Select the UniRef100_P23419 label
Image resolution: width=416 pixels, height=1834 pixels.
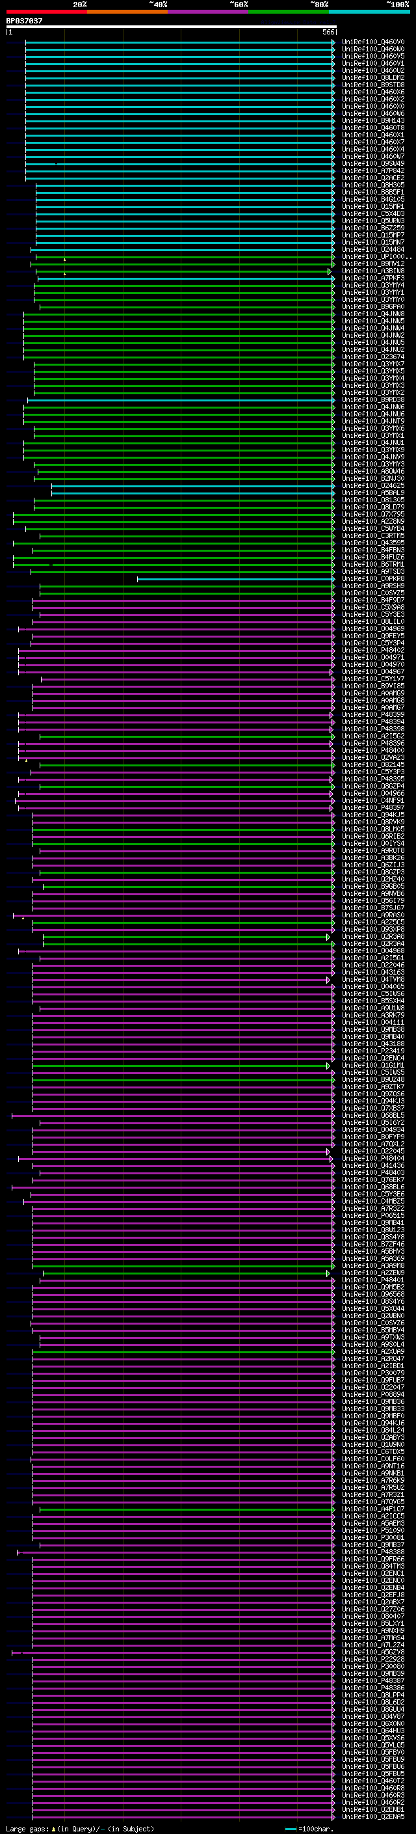click(x=373, y=1051)
